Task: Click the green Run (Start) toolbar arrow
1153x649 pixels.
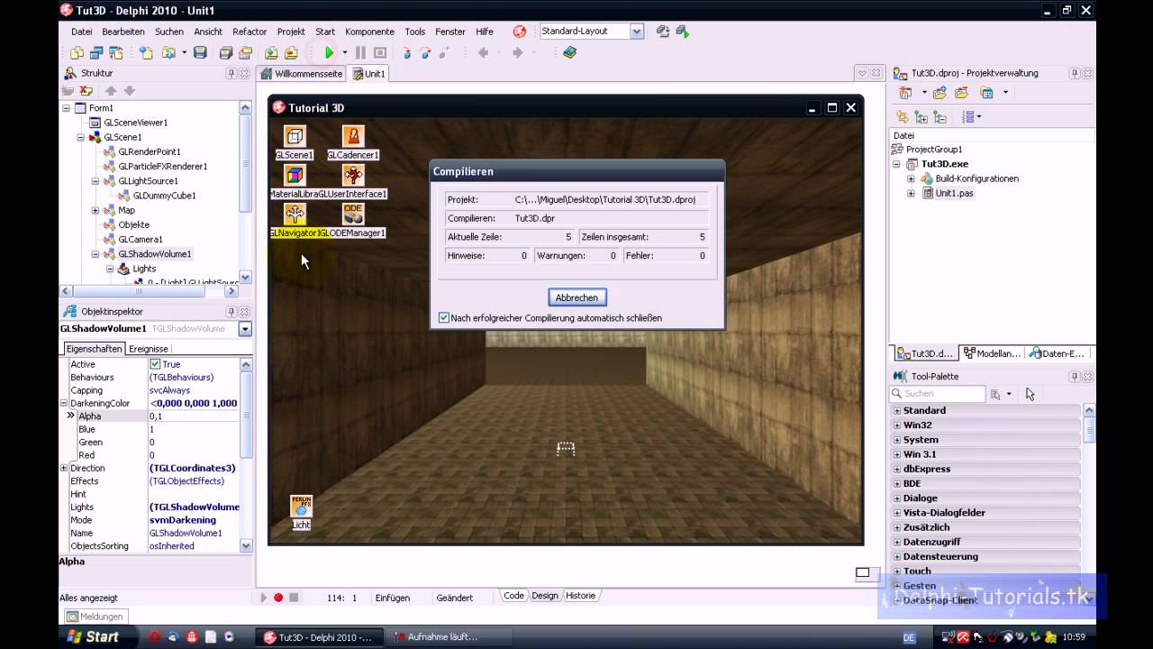Action: pyautogui.click(x=330, y=53)
